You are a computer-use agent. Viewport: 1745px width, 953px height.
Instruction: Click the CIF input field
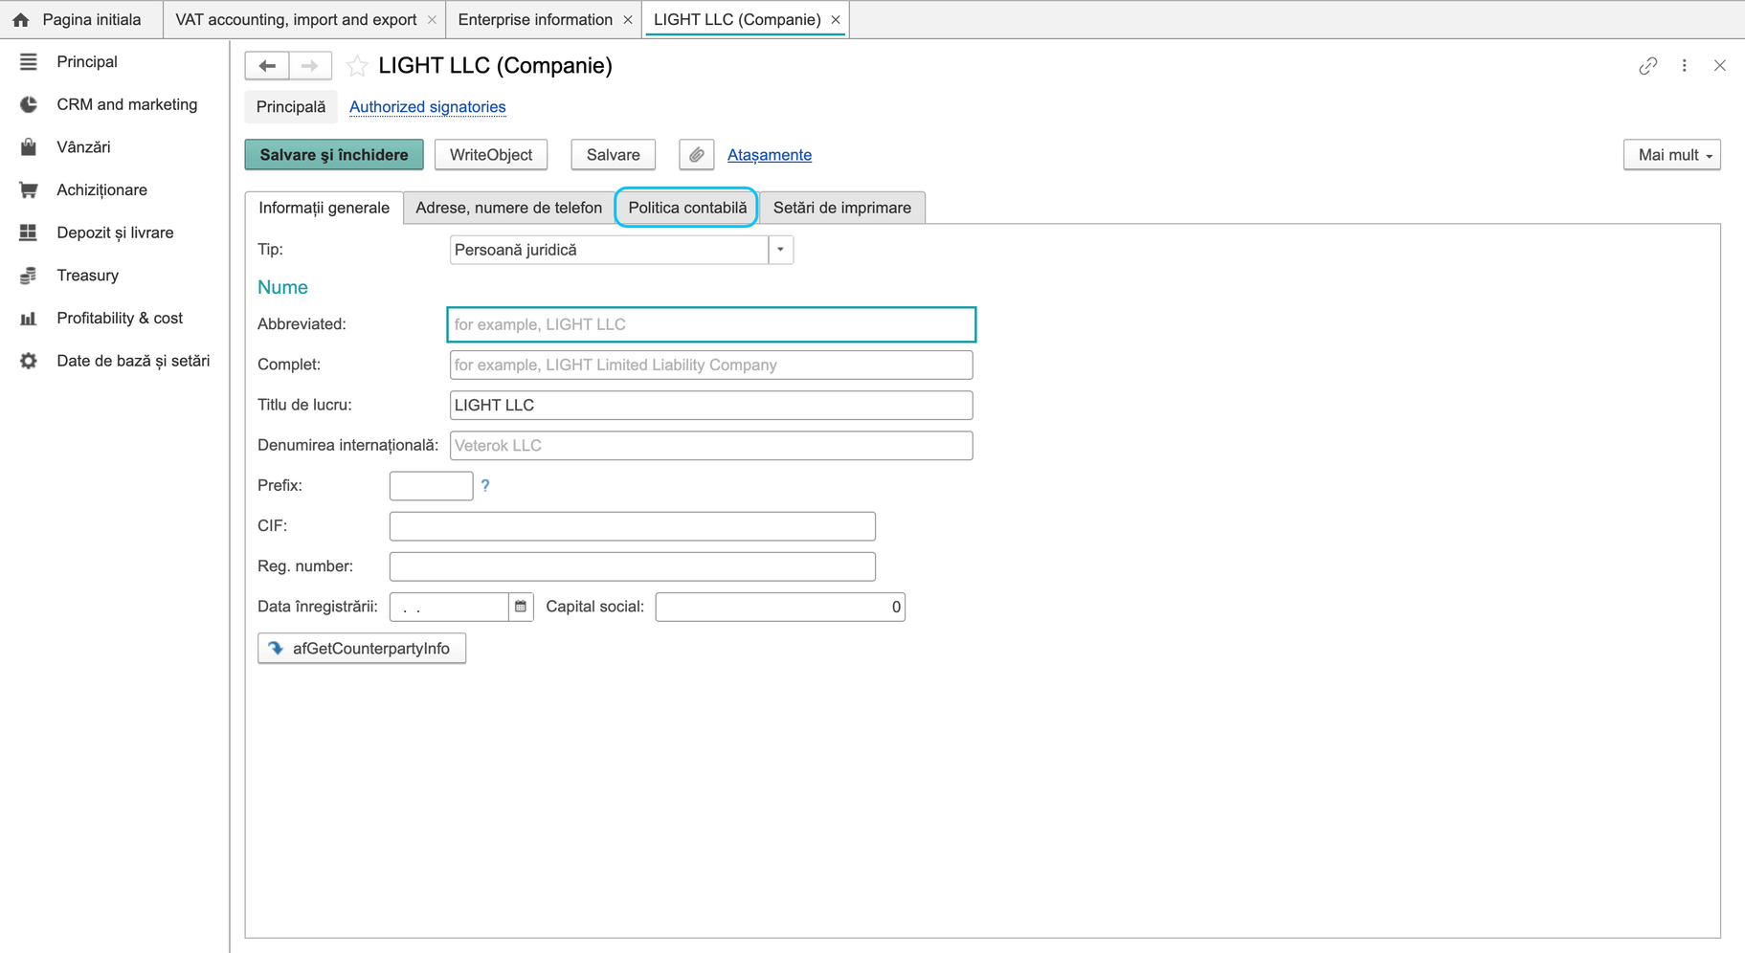pos(633,526)
